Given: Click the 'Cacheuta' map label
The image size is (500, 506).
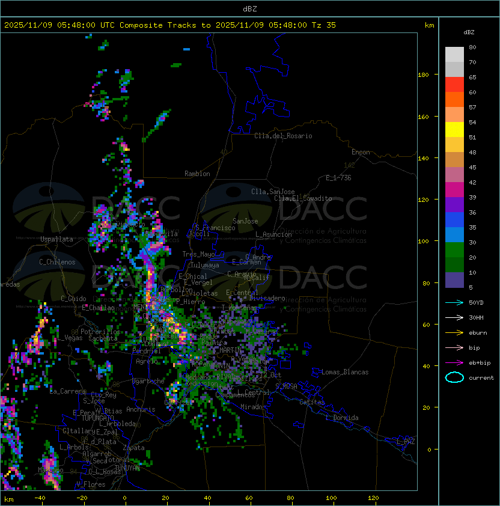Looking at the screenshot, I should pyautogui.click(x=103, y=338).
